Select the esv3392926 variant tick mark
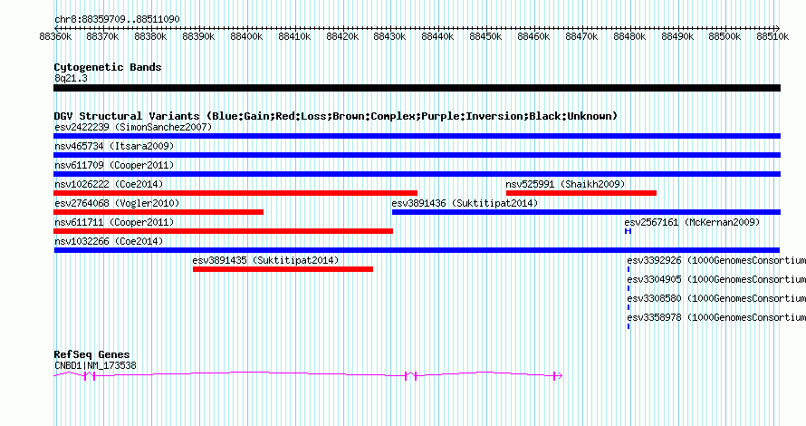The height and width of the screenshot is (426, 806). point(628,269)
